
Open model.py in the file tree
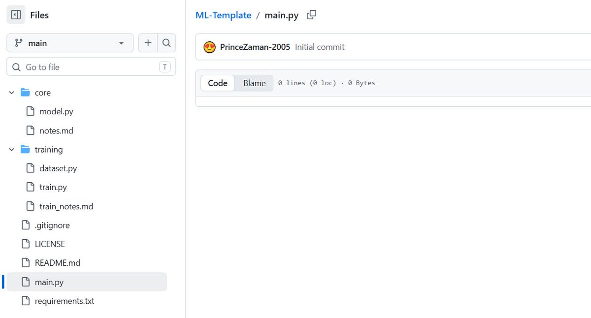coord(56,111)
